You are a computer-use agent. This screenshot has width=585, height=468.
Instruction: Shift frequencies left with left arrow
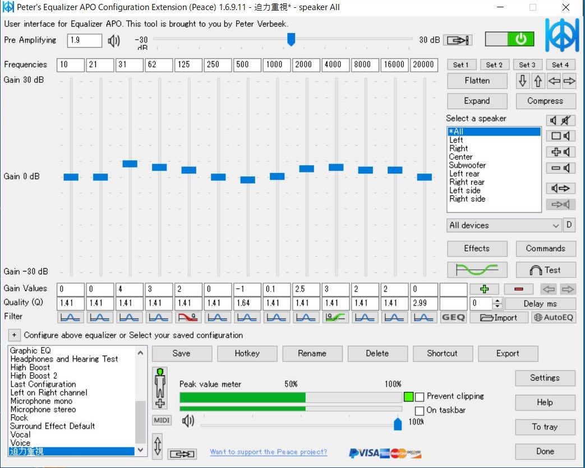(554, 81)
